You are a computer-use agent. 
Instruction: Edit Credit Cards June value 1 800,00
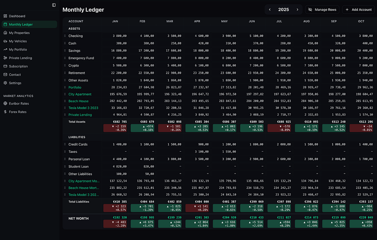[252, 144]
